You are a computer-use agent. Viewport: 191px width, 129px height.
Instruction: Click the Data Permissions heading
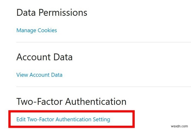[x=52, y=12]
